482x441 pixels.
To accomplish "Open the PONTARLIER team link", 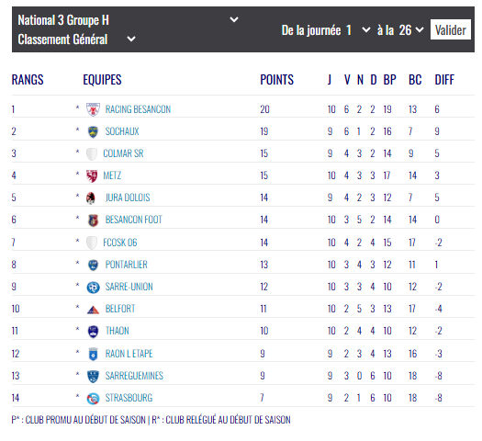I will point(127,265).
